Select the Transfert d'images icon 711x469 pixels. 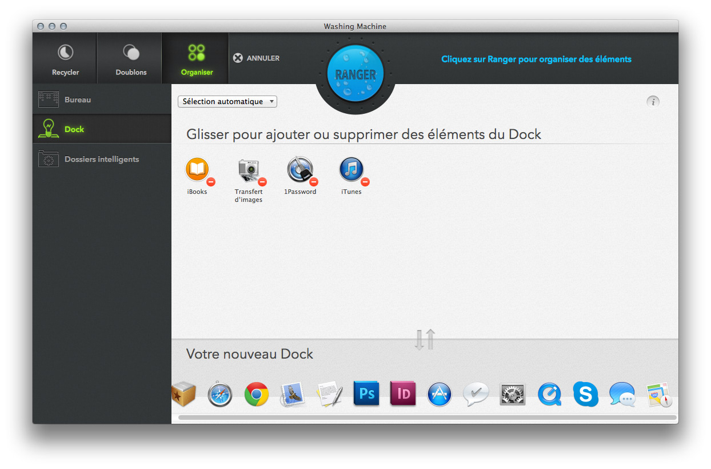click(249, 169)
